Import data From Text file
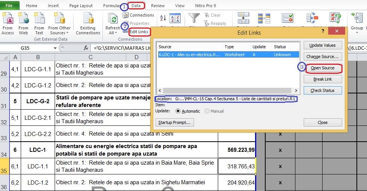 pos(39,23)
